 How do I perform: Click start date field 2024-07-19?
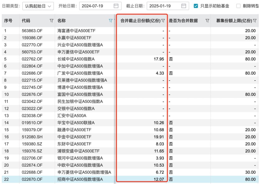(100, 6)
